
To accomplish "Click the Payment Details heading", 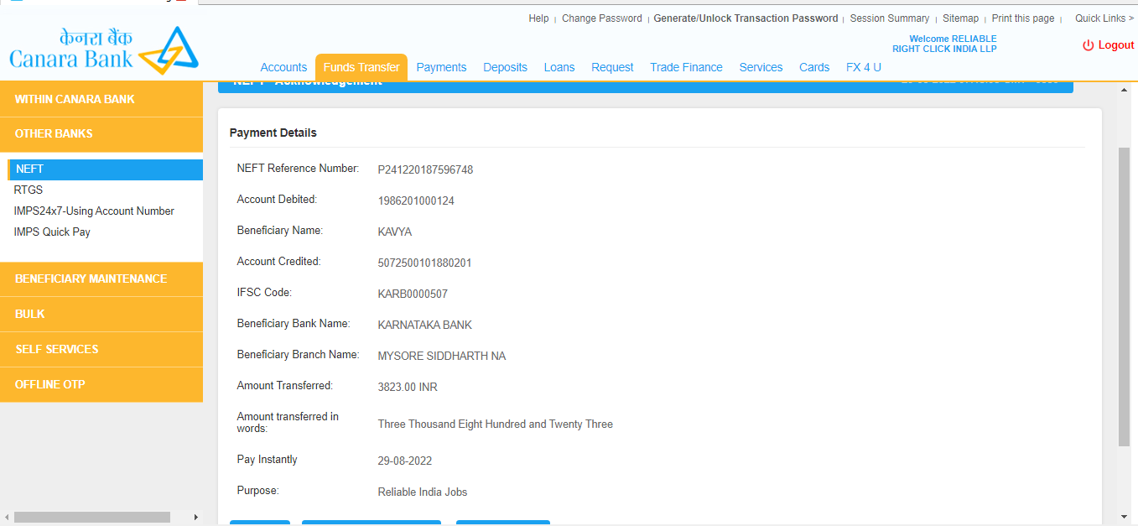I will click(x=273, y=133).
